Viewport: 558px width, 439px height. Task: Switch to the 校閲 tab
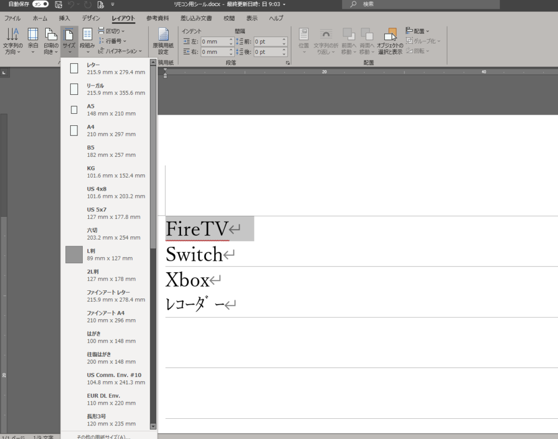coord(229,18)
